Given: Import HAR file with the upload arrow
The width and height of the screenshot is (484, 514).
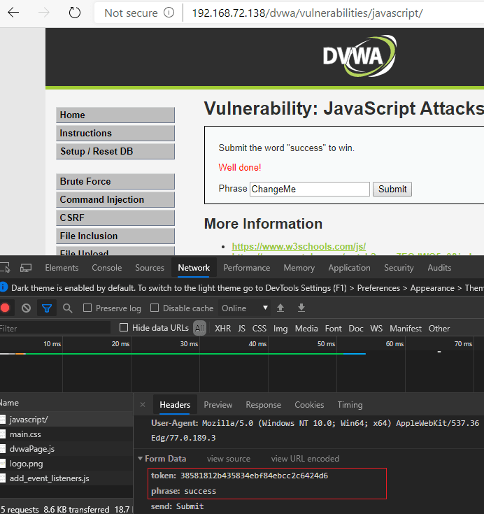Looking at the screenshot, I should click(280, 308).
